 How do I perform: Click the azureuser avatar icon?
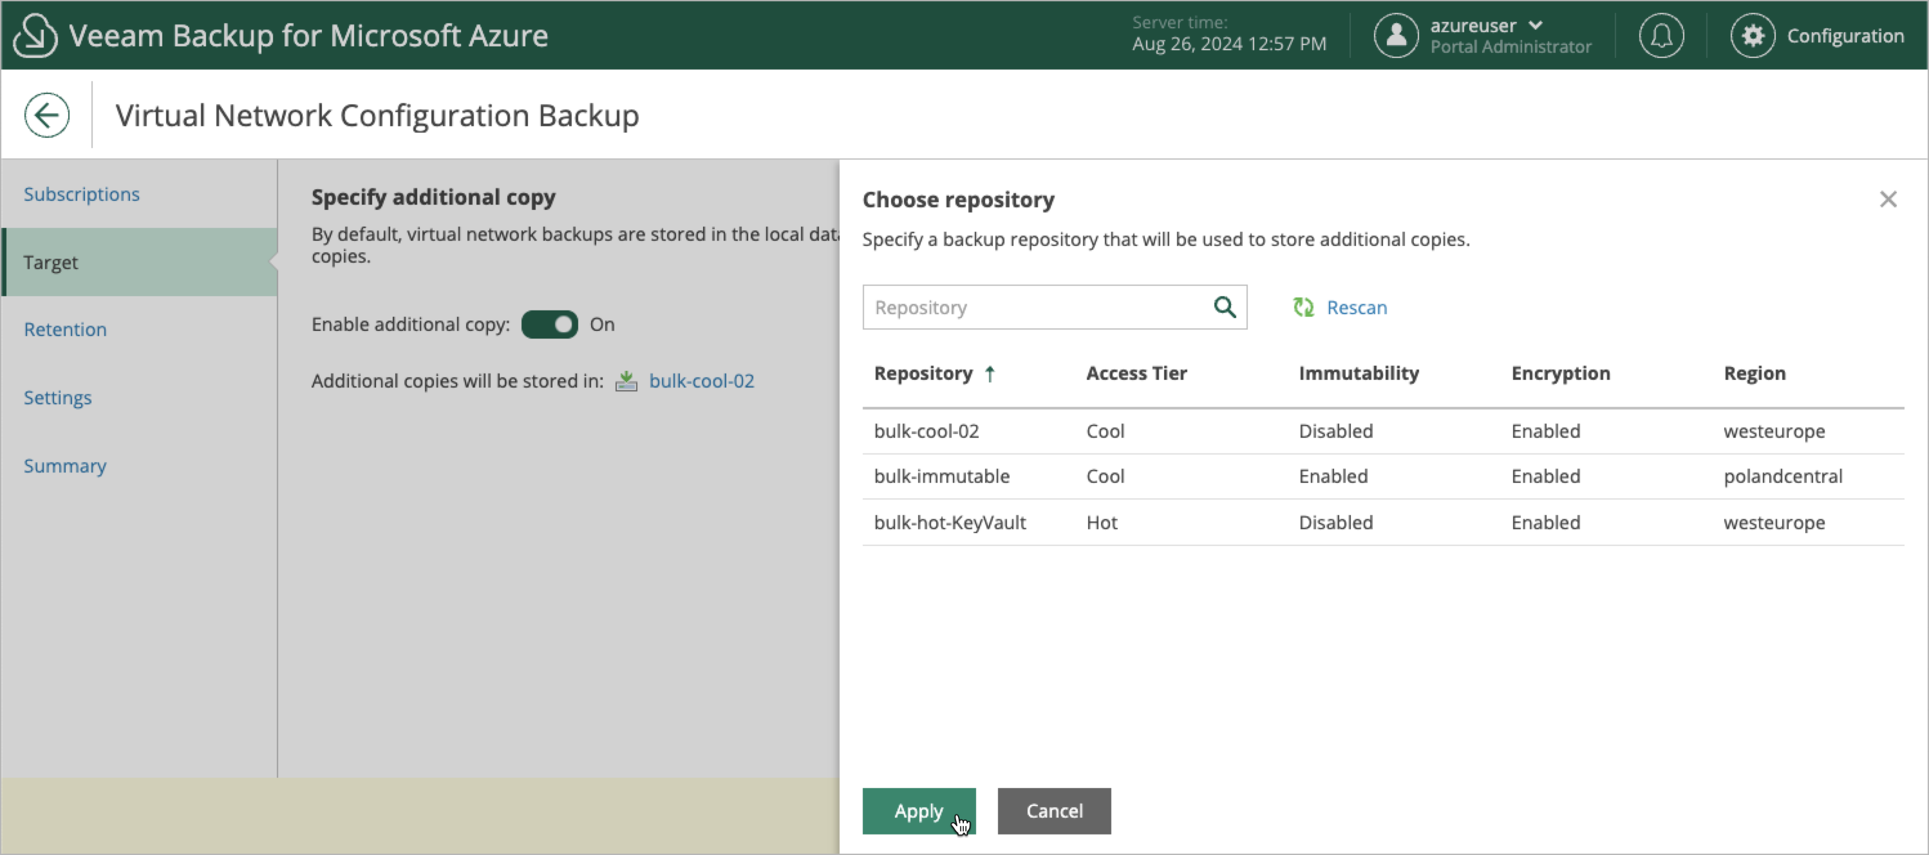pyautogui.click(x=1396, y=35)
